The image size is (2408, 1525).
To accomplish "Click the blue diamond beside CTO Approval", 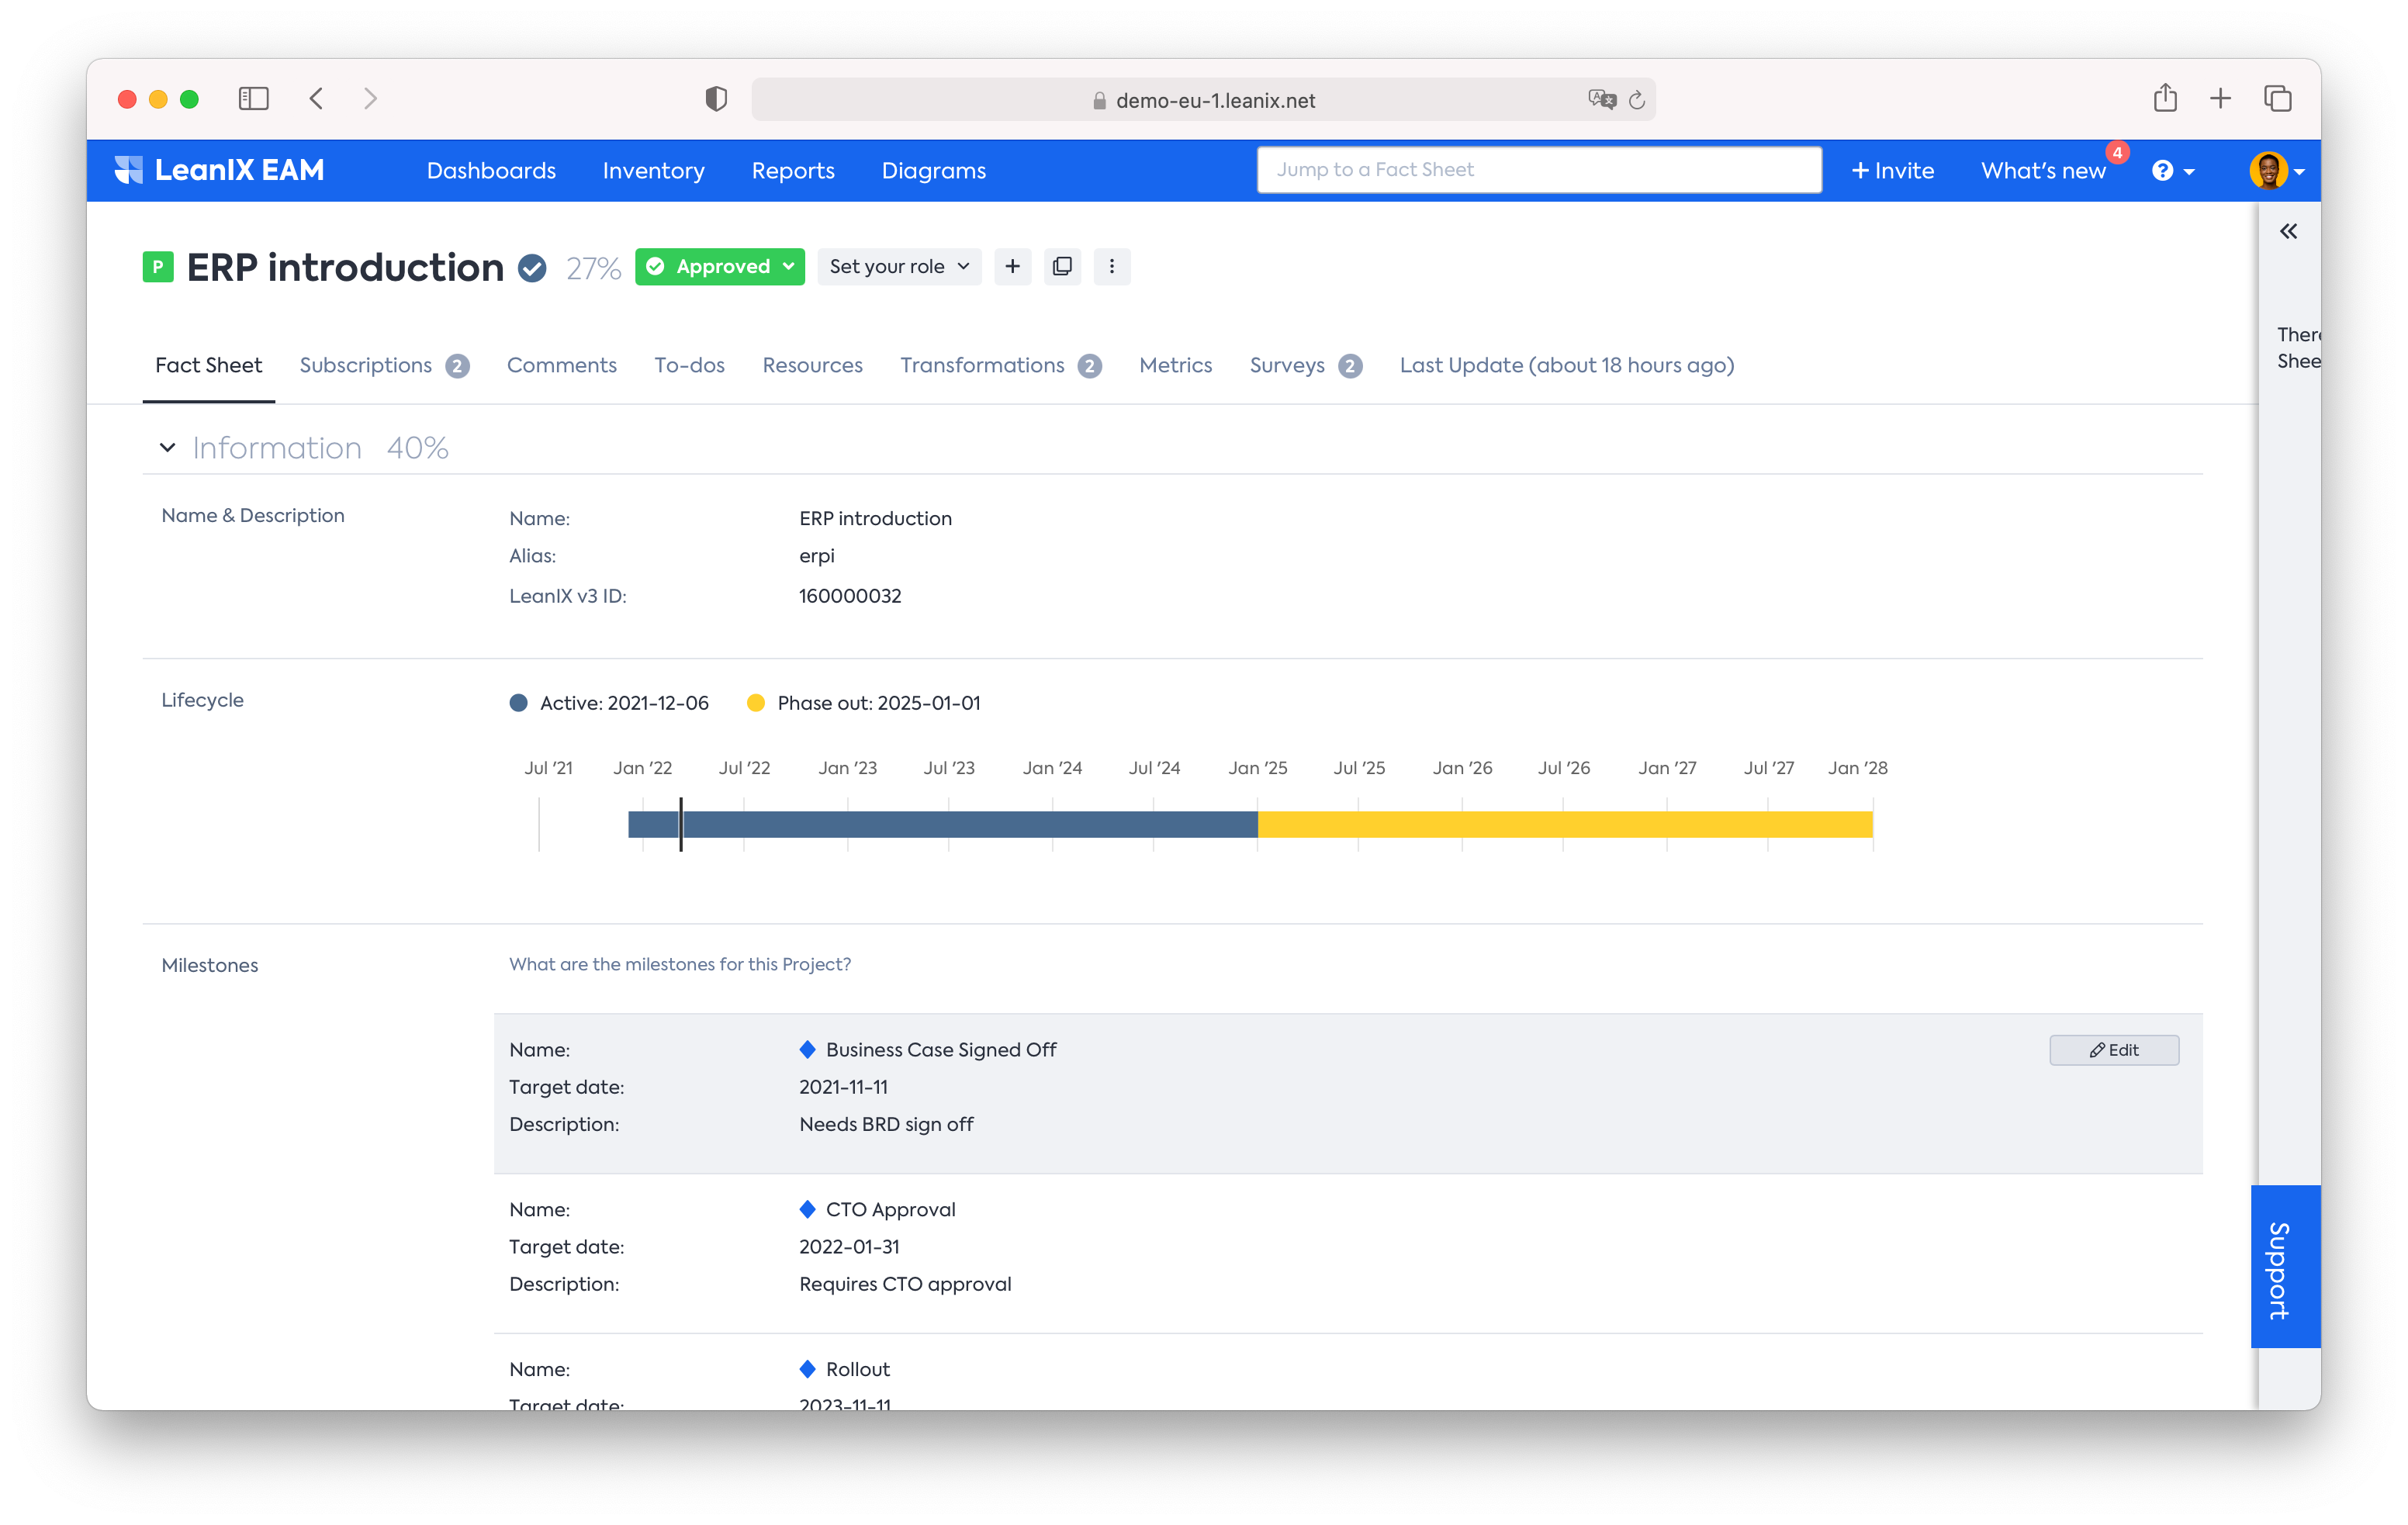I will click(x=807, y=1209).
